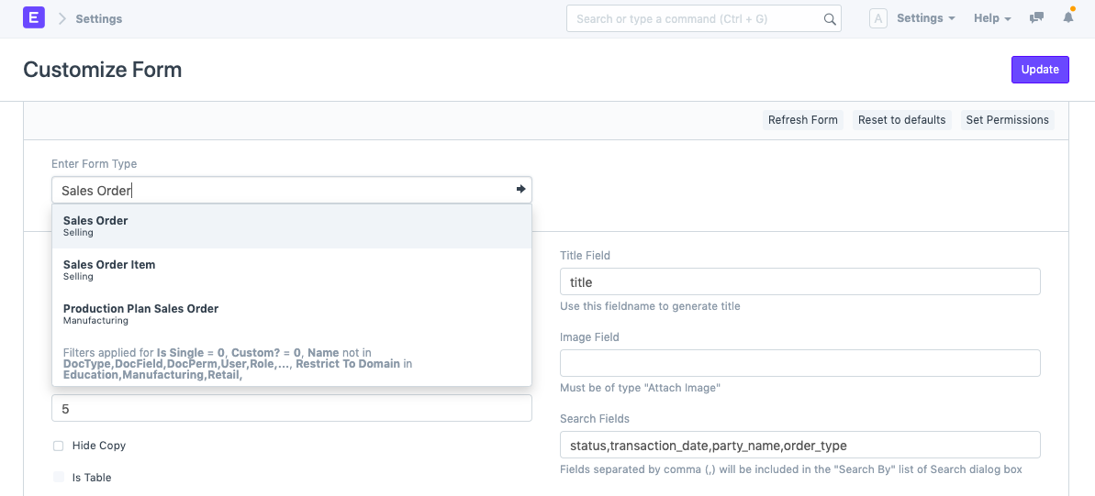
Task: Go to Settings breadcrumb link
Action: (98, 18)
